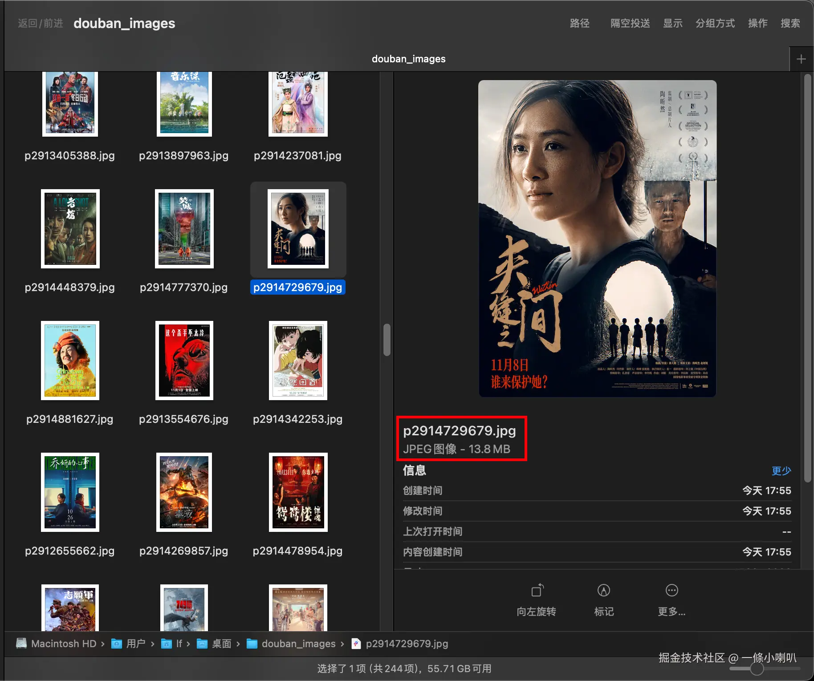This screenshot has height=681, width=814.
Task: Select thumbnail above p2914448379.jpg
Action: [70, 229]
